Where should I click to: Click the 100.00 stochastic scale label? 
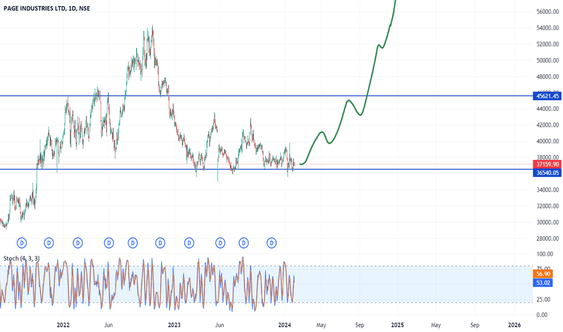click(545, 254)
